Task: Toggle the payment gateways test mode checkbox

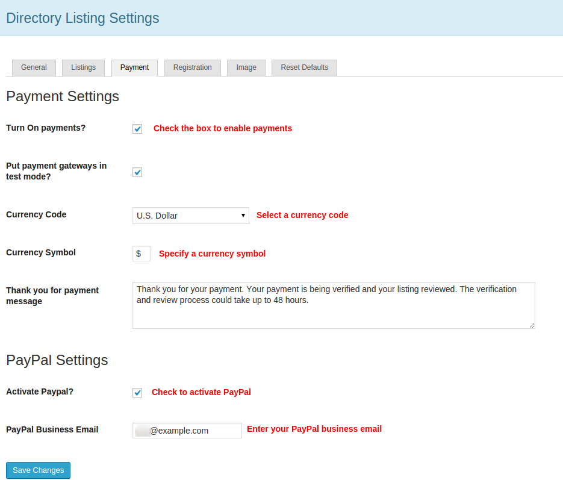Action: click(137, 172)
